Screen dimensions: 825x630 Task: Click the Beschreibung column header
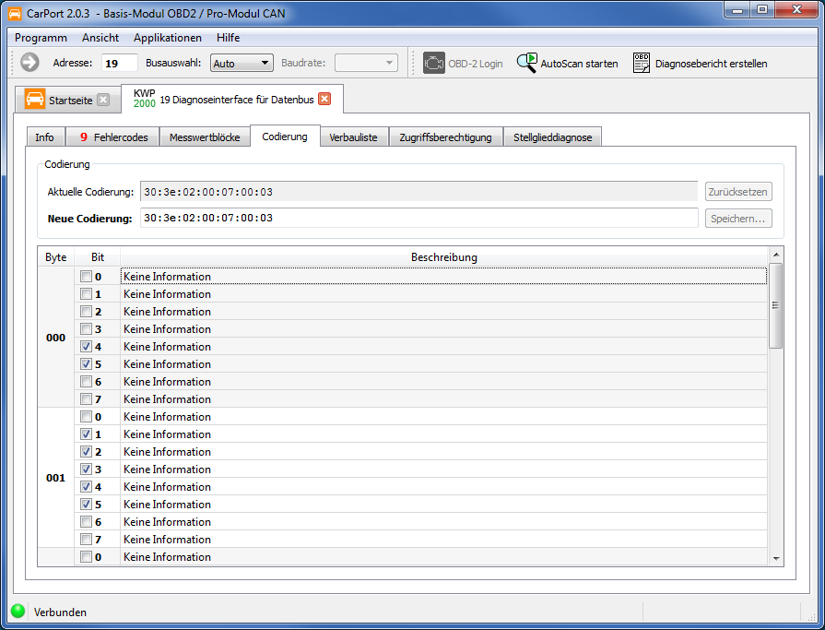pyautogui.click(x=444, y=257)
